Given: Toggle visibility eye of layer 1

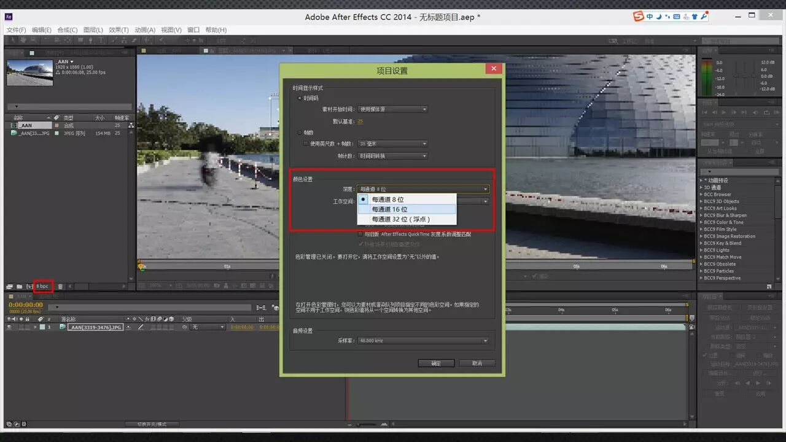Looking at the screenshot, I should pos(9,327).
